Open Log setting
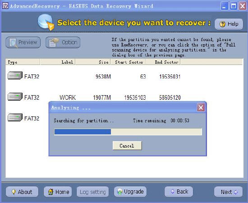This screenshot has height=203, width=248. point(93,192)
